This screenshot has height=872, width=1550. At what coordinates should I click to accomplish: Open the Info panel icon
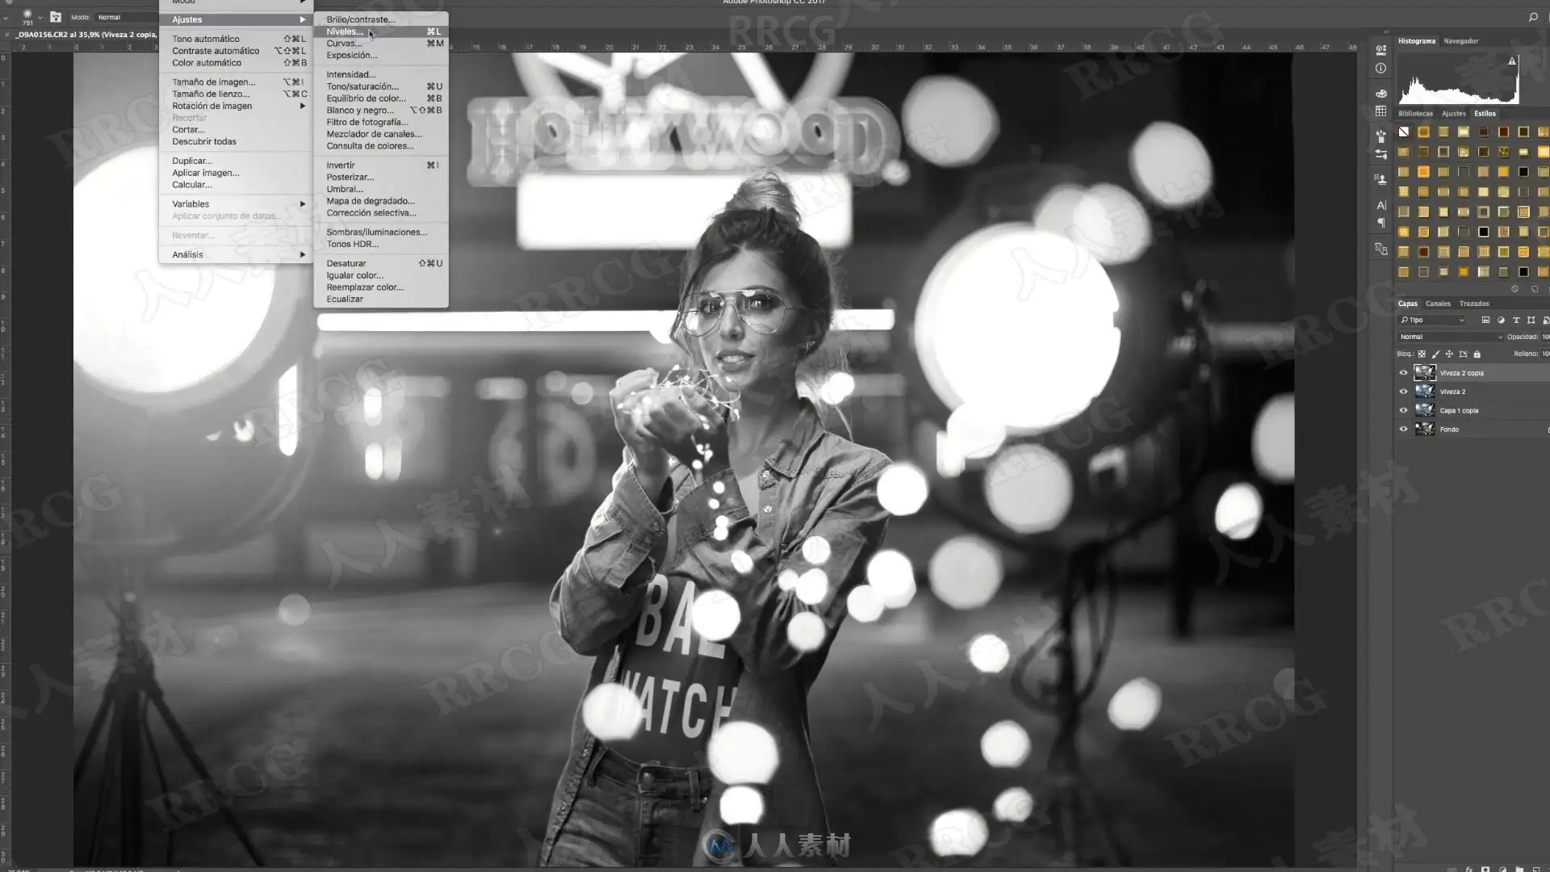(1381, 69)
